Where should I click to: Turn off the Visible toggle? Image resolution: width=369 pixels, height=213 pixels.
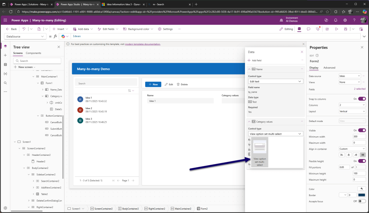[x=361, y=130]
